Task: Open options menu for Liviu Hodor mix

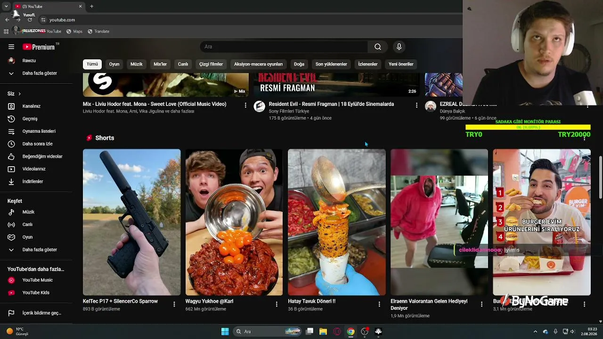Action: 245,105
